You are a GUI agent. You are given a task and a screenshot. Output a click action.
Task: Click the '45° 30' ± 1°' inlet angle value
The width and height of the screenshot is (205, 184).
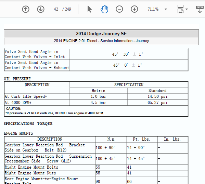(128, 54)
